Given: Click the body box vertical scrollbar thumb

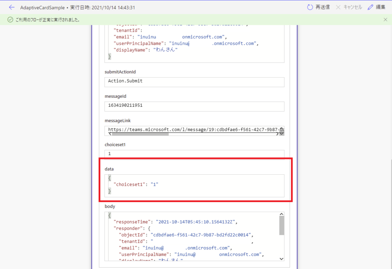Looking at the screenshot, I should [281, 225].
